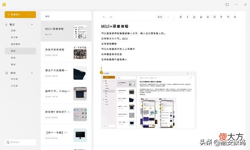Open the note about 小米Air
This screenshot has height=150, width=250.
(x=66, y=94)
